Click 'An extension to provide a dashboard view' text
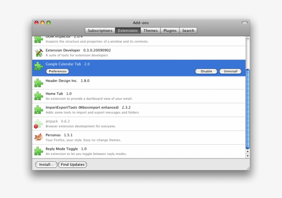282x198 pixels. (x=89, y=99)
